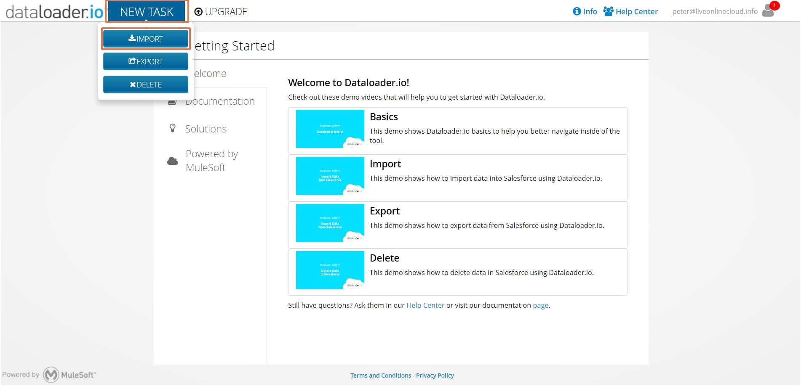Select the DELETE task button
The width and height of the screenshot is (801, 386).
coord(146,85)
